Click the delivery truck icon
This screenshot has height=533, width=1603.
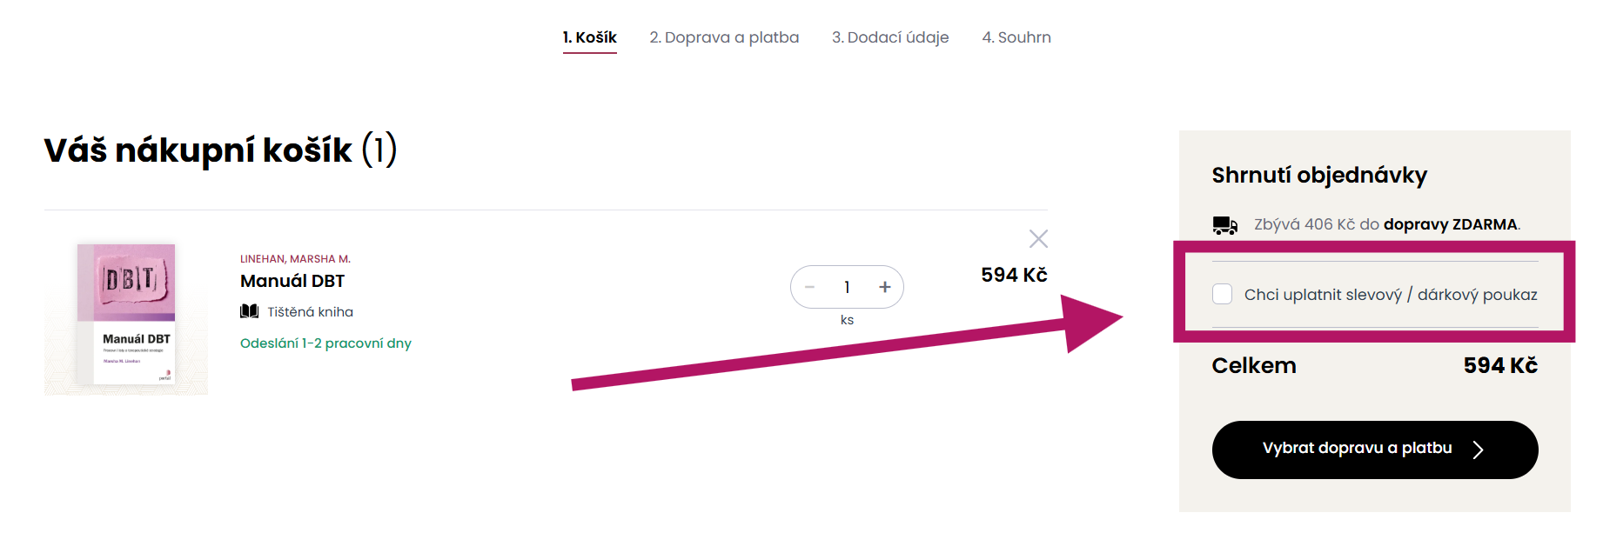1224,225
